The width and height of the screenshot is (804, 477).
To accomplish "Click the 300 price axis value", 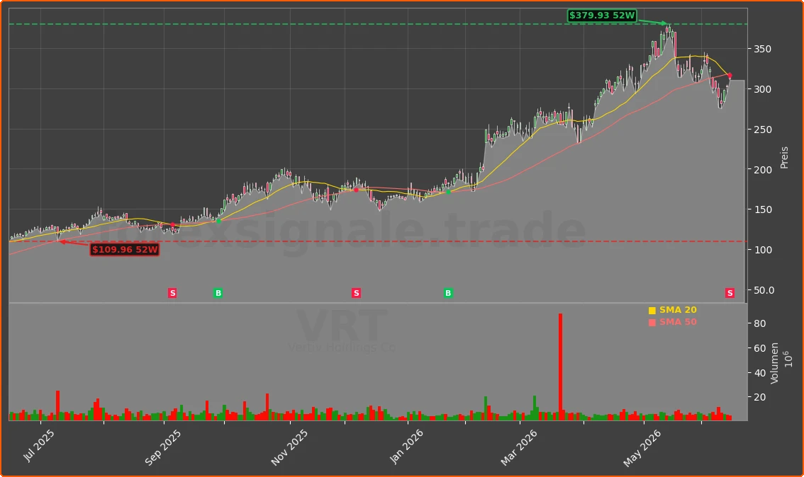I will (762, 89).
